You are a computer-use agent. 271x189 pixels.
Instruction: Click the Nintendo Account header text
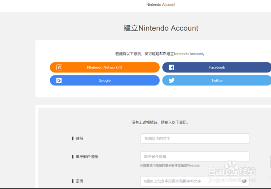pyautogui.click(x=161, y=5)
